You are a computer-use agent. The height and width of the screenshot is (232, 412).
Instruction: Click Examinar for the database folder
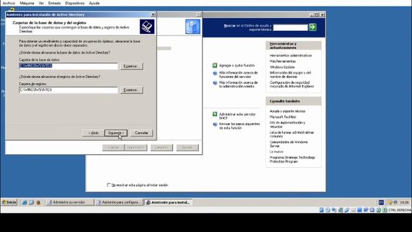(x=131, y=66)
